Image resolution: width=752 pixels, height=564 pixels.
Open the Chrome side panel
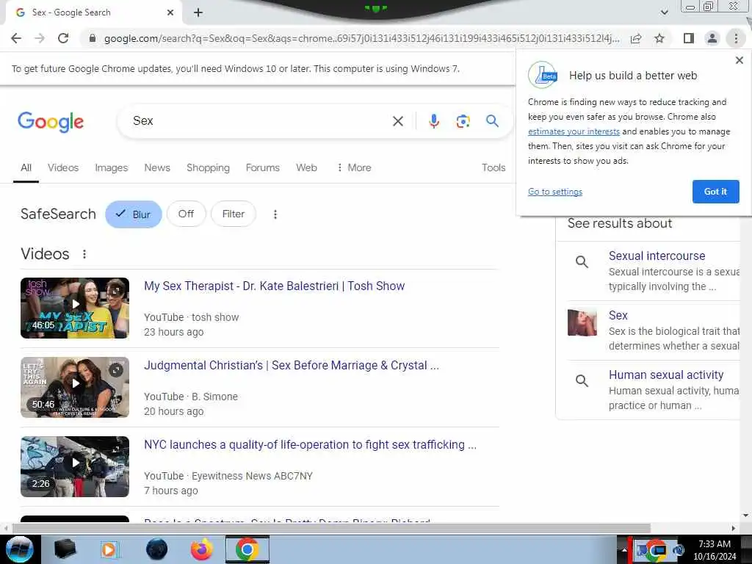click(689, 38)
